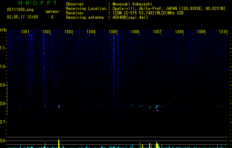Click the HROFFT title text
Image resolution: width=232 pixels, height=148 pixels.
pos(38,3)
